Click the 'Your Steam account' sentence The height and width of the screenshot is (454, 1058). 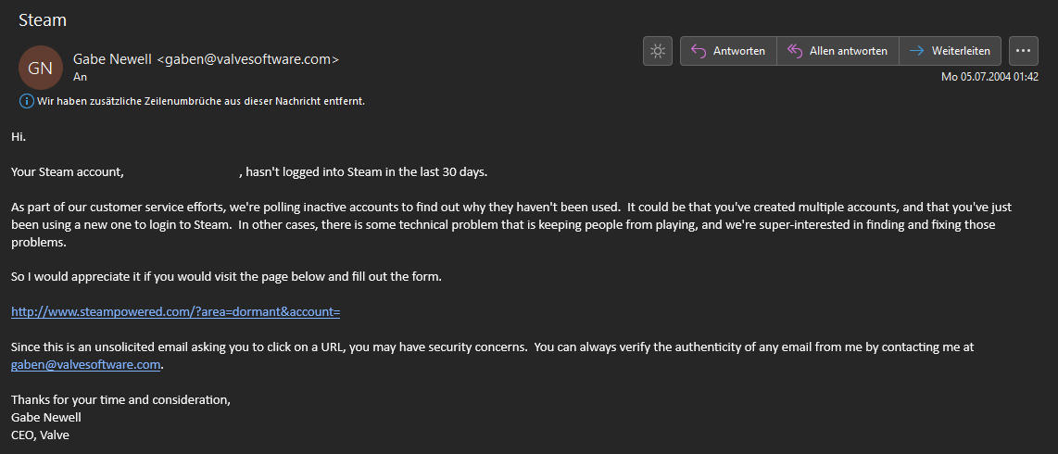[67, 171]
